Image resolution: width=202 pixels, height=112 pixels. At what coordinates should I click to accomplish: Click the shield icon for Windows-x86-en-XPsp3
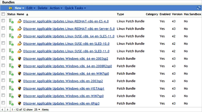pos(19,103)
